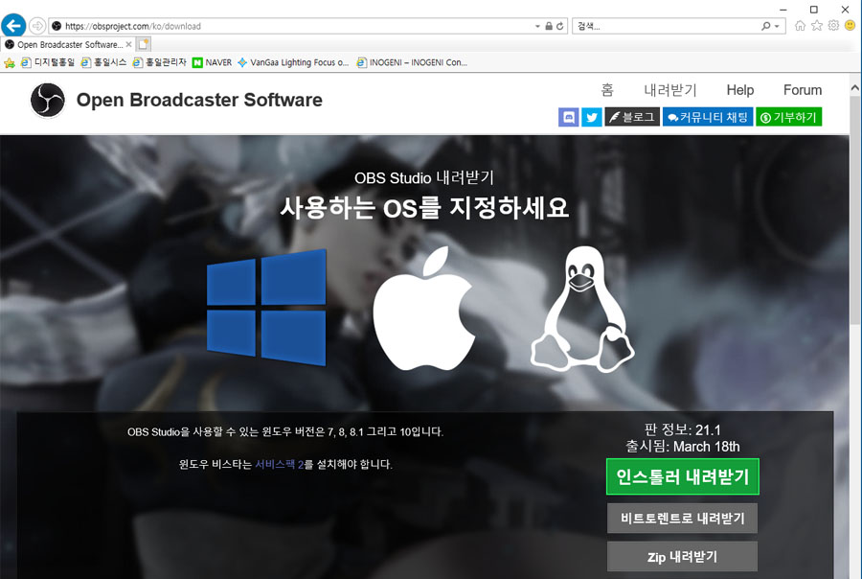Open the browser home icon
Screen dimensions: 862x579
tap(800, 25)
